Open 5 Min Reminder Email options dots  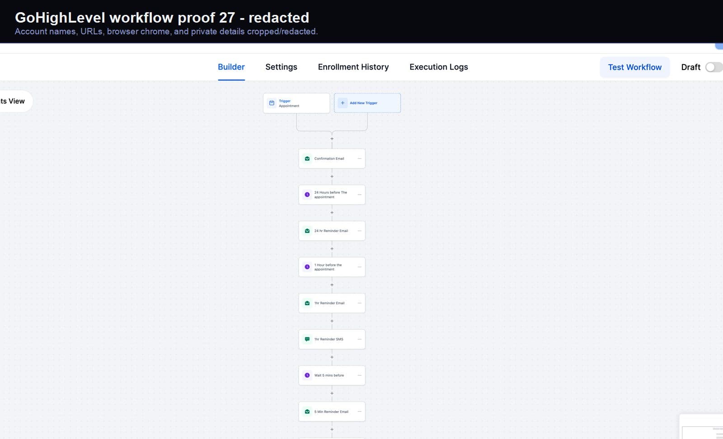(x=360, y=411)
